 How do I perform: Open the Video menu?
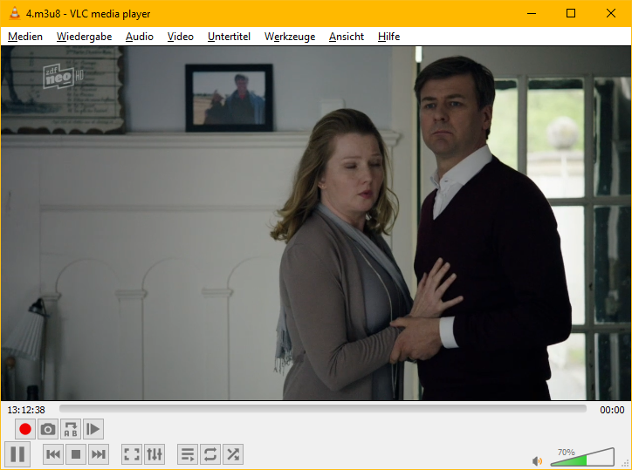click(180, 37)
